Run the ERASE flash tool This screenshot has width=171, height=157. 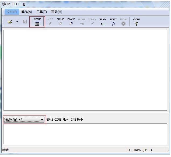(x=60, y=22)
